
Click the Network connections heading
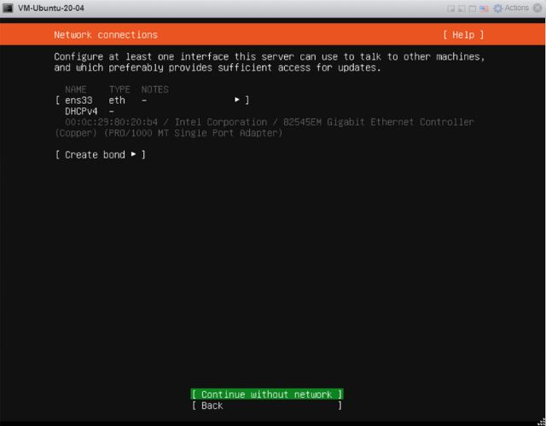tap(106, 35)
